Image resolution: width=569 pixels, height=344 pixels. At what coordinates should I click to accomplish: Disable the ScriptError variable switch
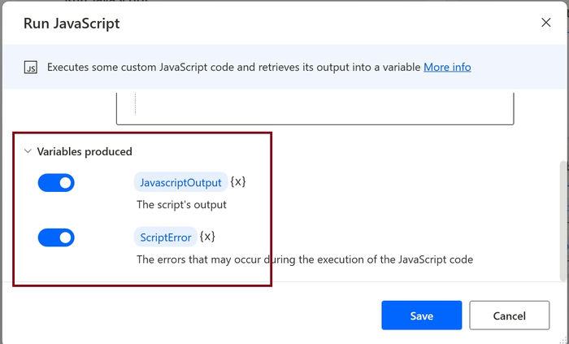click(x=56, y=237)
